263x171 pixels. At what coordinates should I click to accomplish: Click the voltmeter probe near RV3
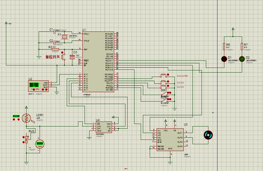coord(40,144)
